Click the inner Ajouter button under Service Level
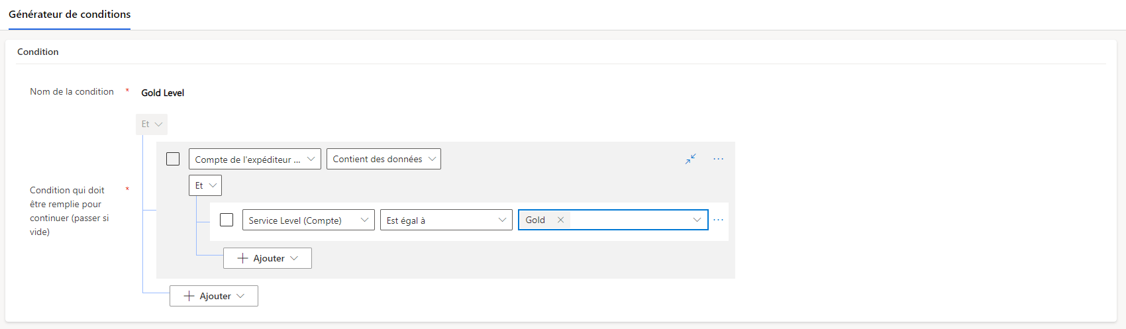This screenshot has height=329, width=1126. coord(268,258)
